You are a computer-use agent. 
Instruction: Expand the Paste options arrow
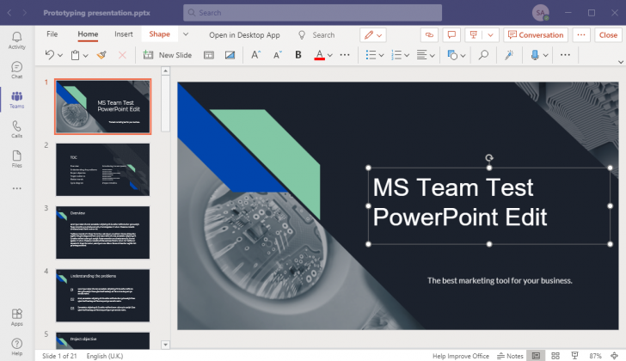point(85,56)
